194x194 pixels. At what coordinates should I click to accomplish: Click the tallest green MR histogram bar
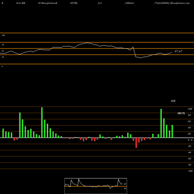pyautogui.click(x=42, y=123)
